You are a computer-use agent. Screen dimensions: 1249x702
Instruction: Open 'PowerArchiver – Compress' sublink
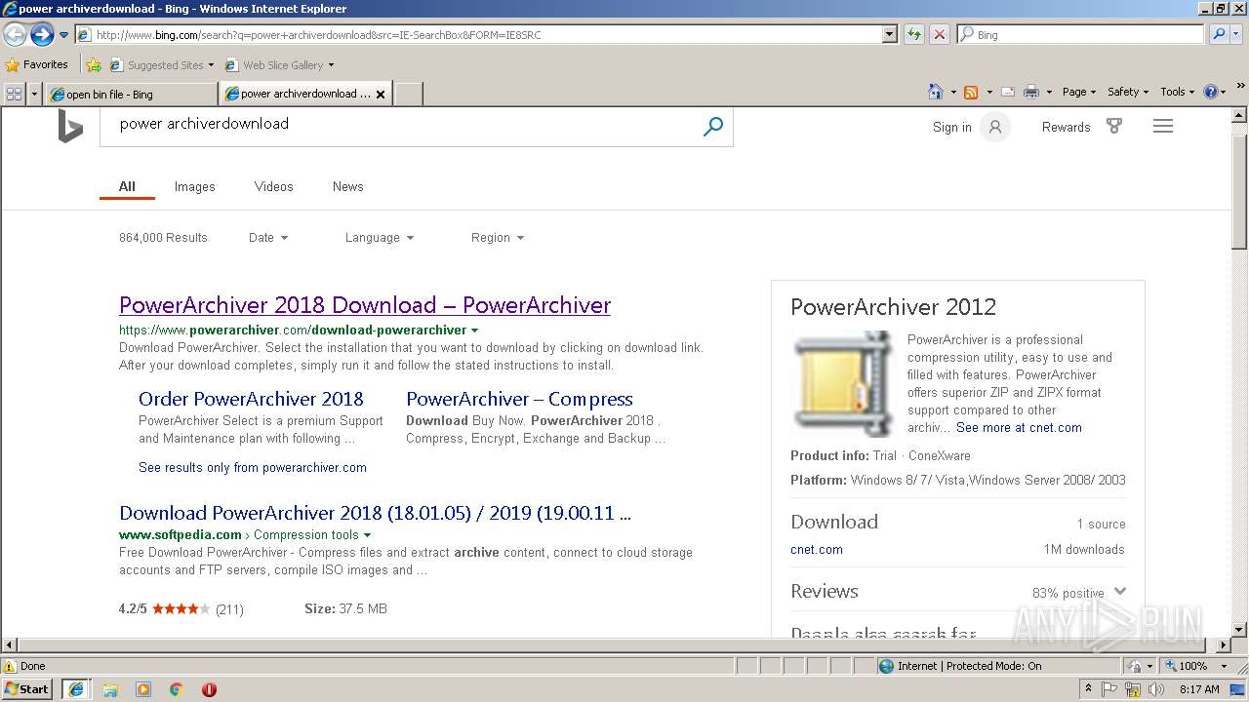click(x=519, y=399)
